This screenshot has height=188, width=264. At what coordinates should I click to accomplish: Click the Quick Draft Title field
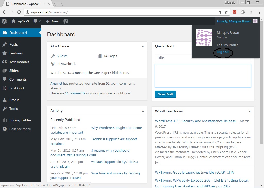203,58
